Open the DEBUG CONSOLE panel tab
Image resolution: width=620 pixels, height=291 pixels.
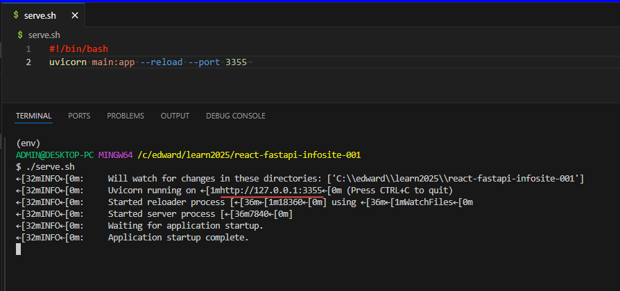coord(235,116)
